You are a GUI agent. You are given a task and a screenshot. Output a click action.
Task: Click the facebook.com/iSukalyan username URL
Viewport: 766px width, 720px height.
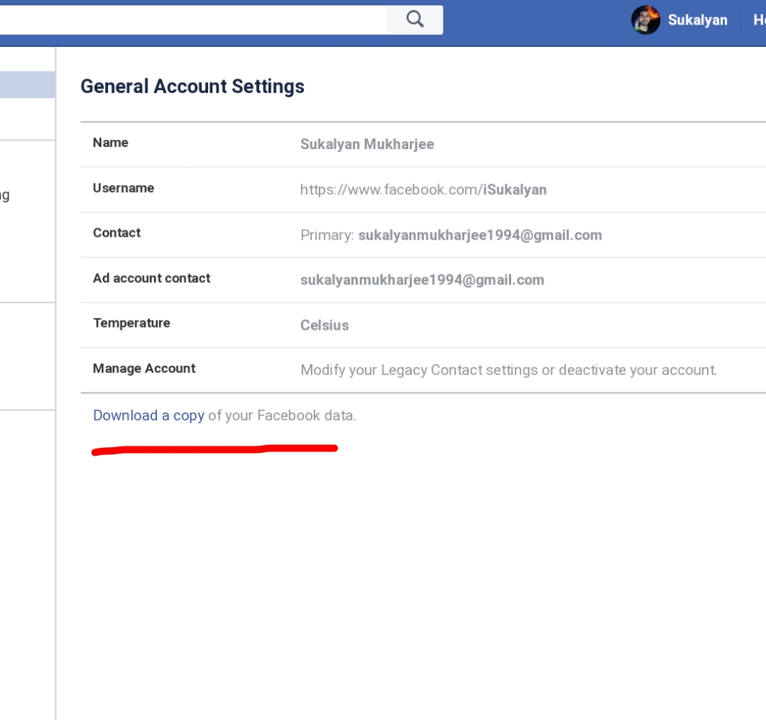tap(423, 189)
